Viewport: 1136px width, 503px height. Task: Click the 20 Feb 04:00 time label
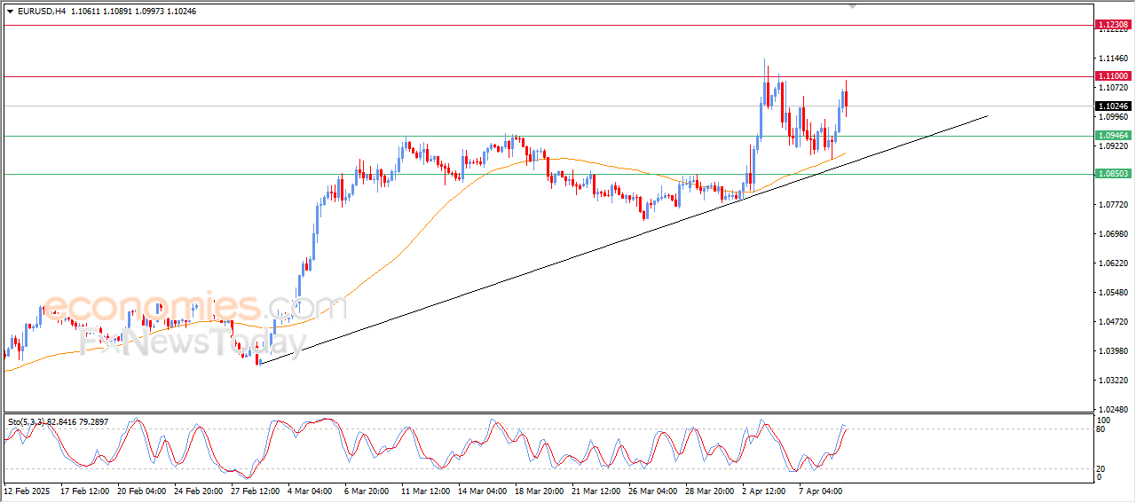click(x=142, y=491)
